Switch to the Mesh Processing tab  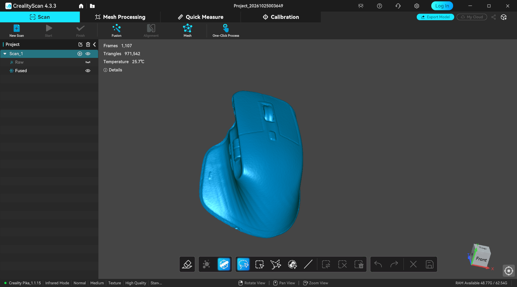point(120,17)
